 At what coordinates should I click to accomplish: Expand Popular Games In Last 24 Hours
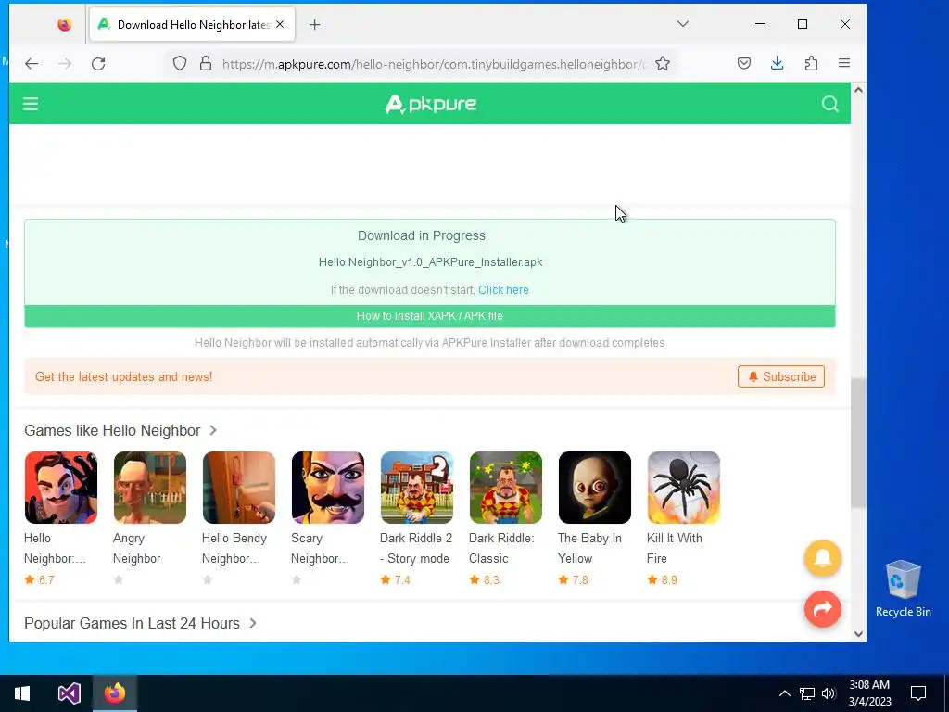[x=253, y=623]
